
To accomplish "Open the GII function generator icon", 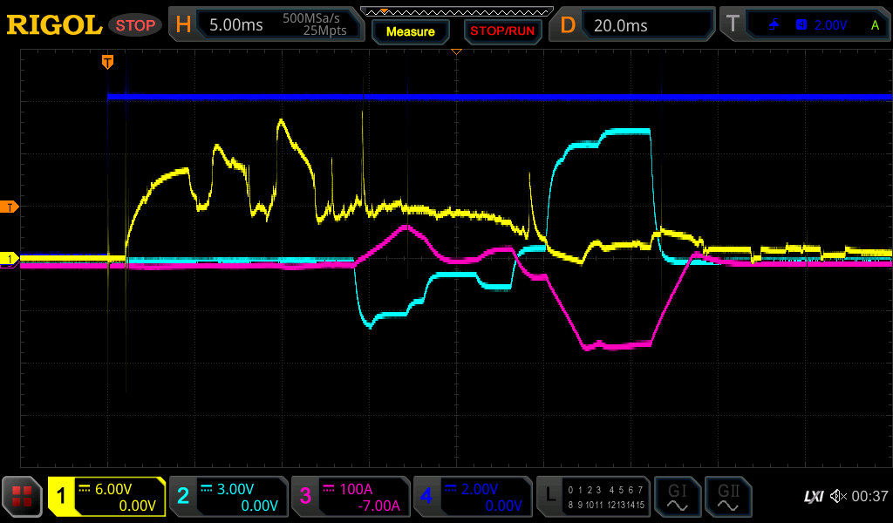I will coord(727,497).
